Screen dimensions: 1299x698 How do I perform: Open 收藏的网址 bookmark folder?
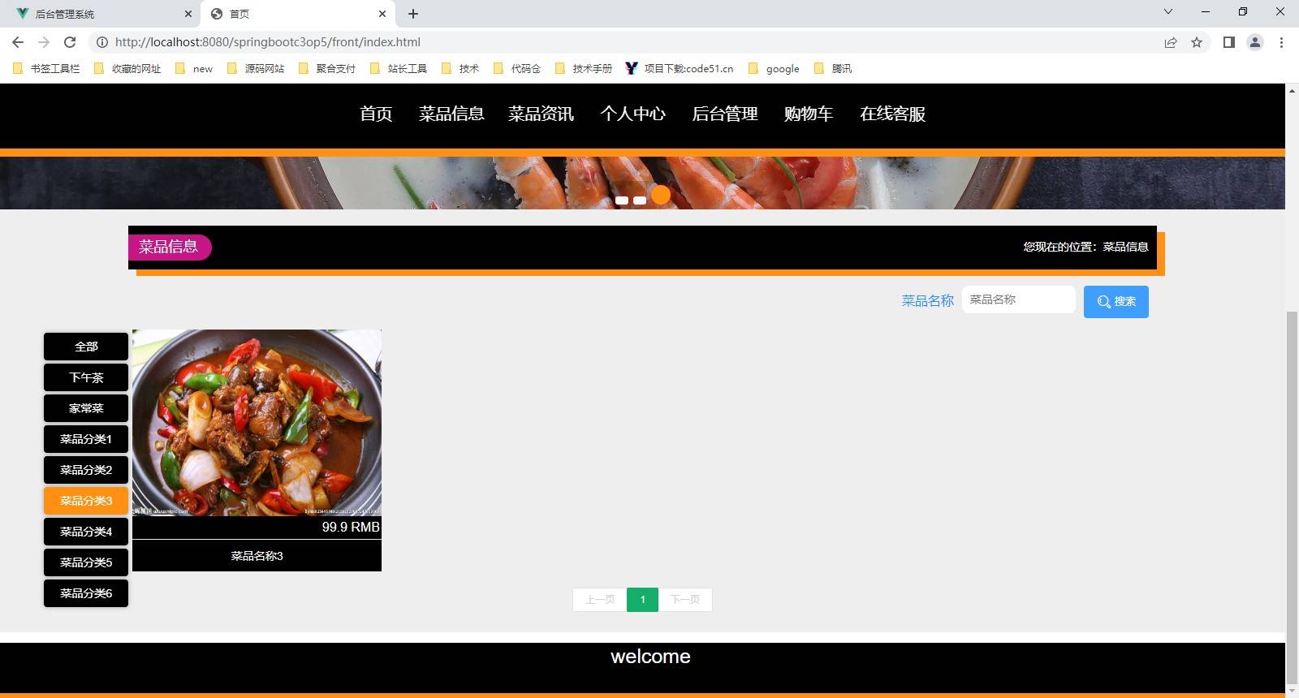click(x=128, y=69)
